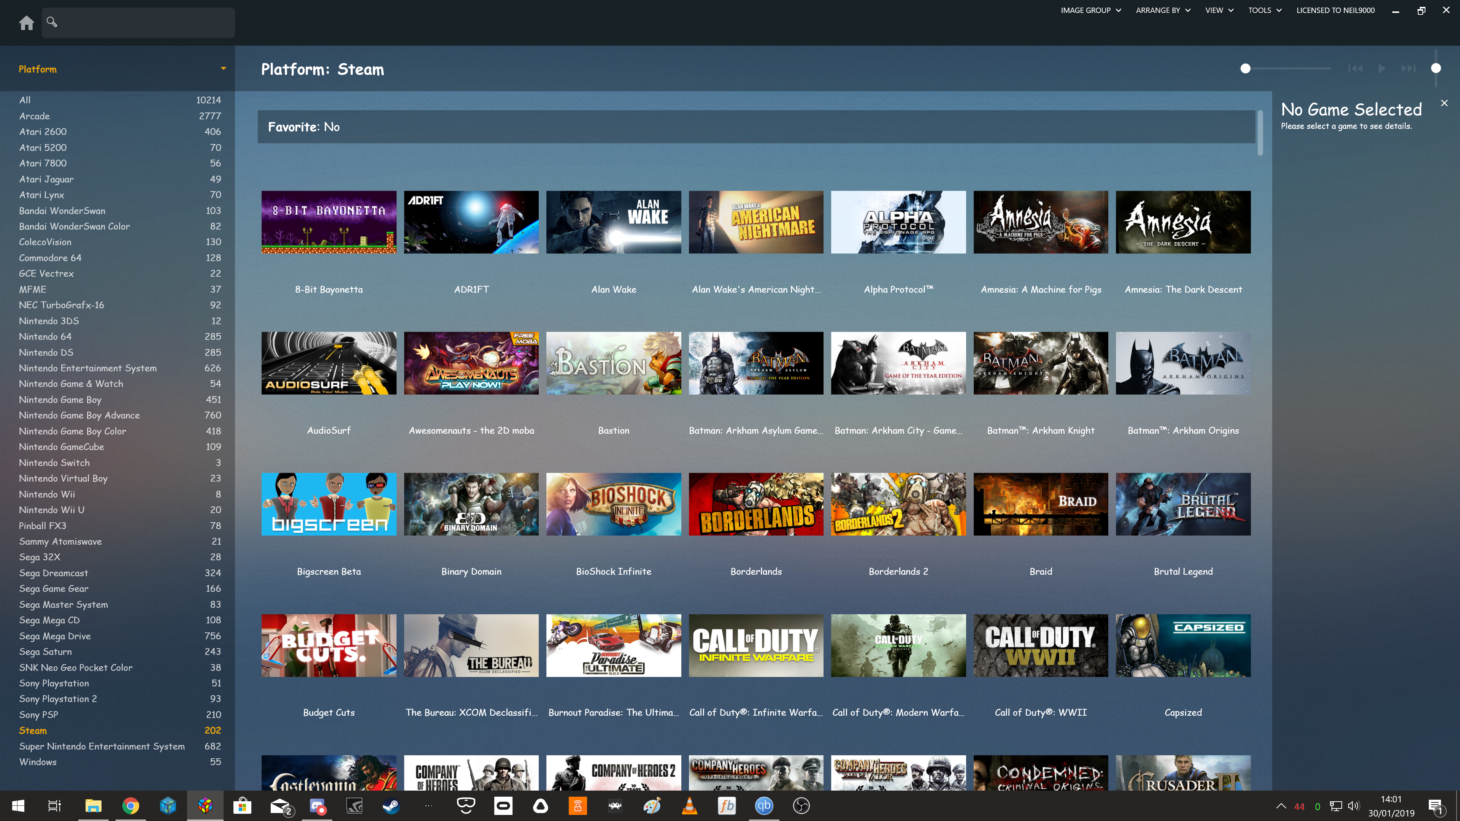
Task: Select the Borderlands 2 cover
Action: pos(898,504)
